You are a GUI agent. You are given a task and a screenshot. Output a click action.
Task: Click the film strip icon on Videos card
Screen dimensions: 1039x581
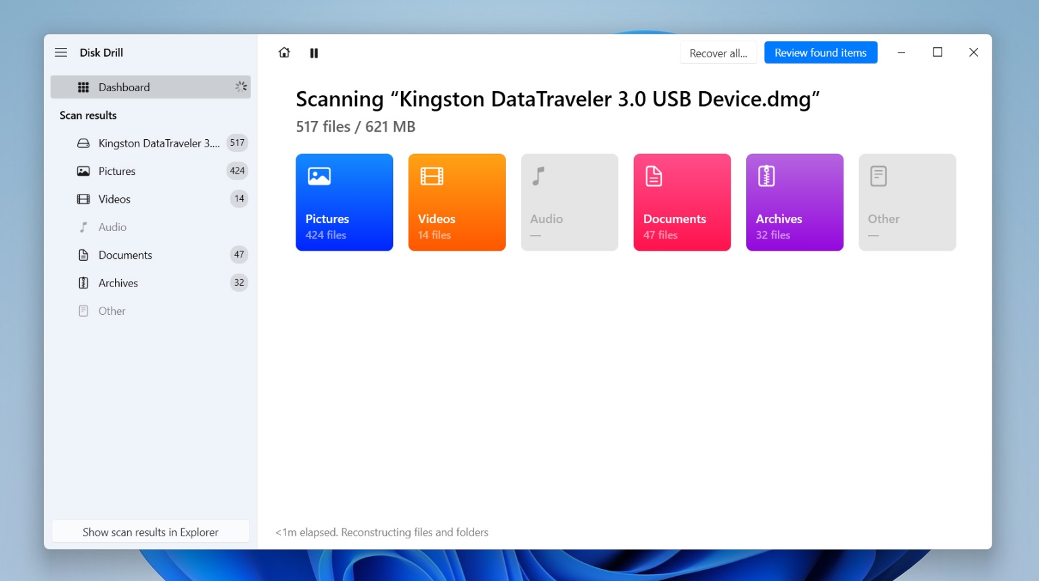pyautogui.click(x=432, y=176)
